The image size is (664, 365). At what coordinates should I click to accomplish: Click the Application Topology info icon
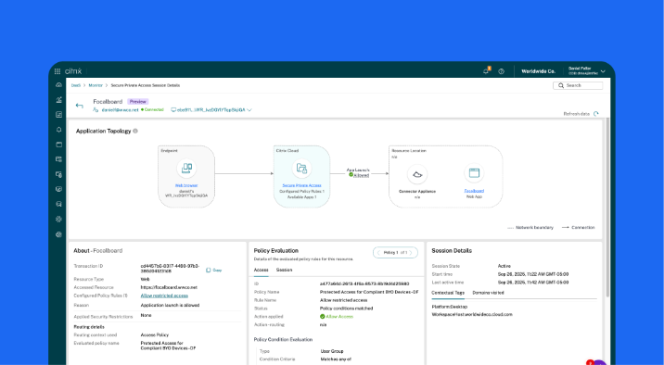pos(135,132)
